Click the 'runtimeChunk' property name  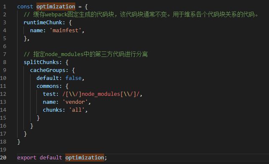coord(43,23)
